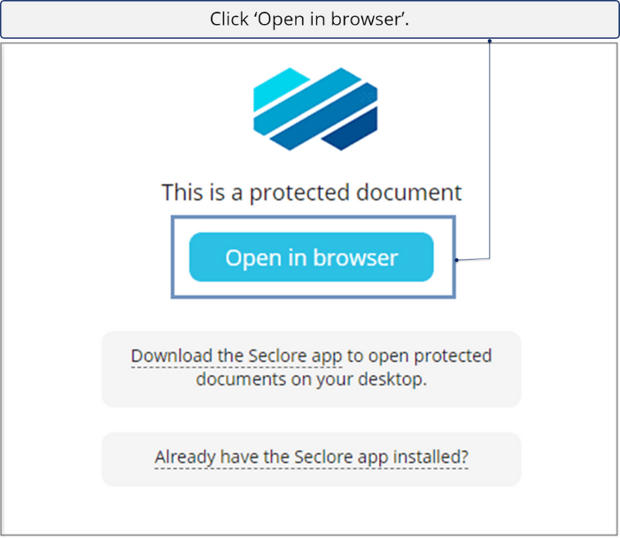The height and width of the screenshot is (538, 620).
Task: Click the callout connector line beside the button
Action: click(490, 150)
